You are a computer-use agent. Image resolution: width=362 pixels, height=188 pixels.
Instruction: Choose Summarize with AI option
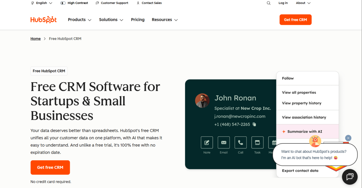pyautogui.click(x=307, y=132)
